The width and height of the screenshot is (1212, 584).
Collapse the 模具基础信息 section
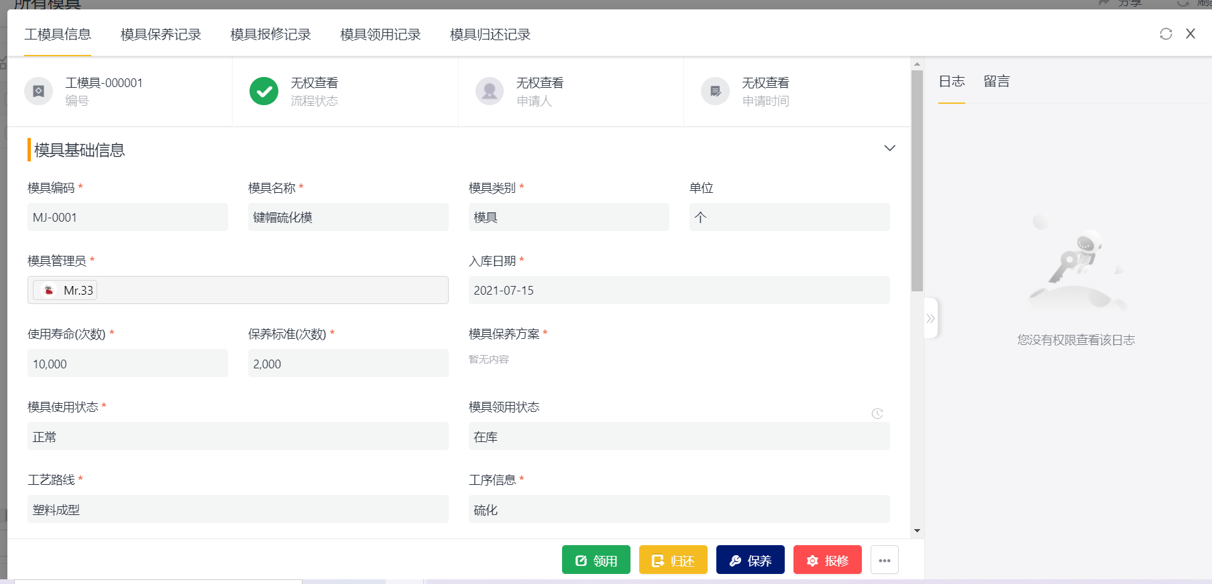tap(889, 149)
